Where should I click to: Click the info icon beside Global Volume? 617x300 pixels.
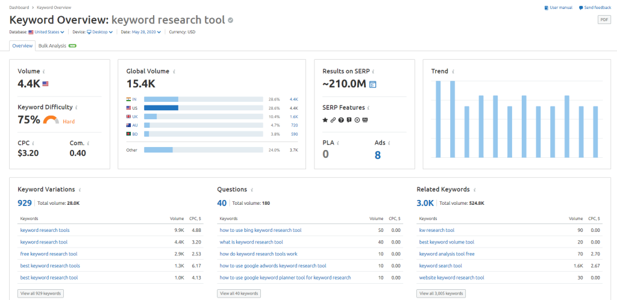[x=174, y=71]
